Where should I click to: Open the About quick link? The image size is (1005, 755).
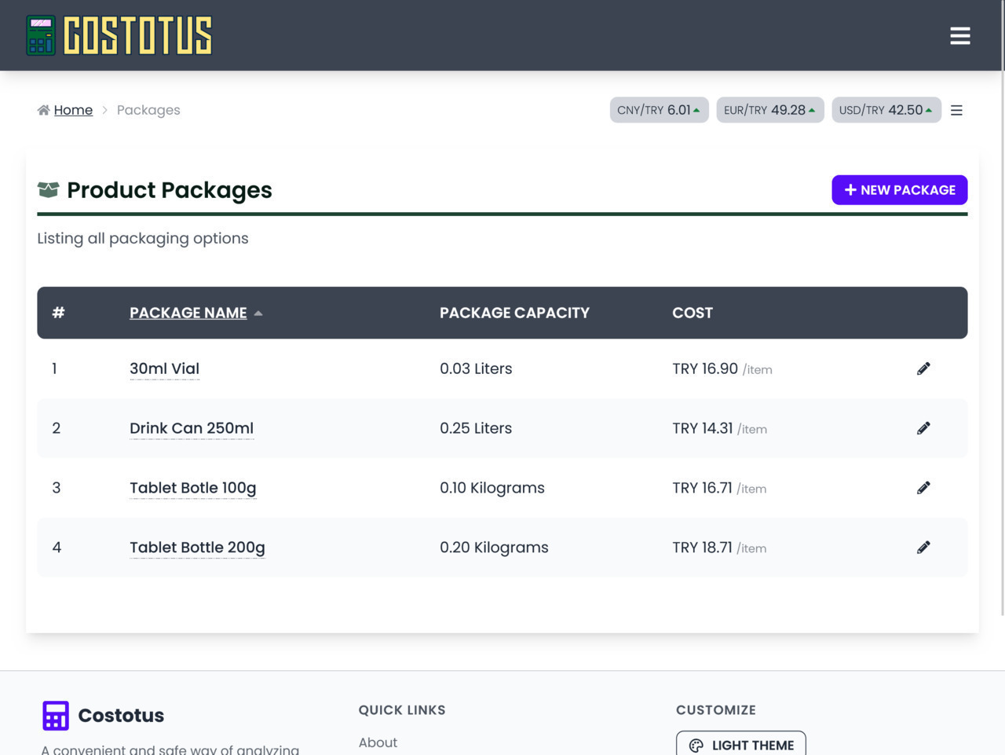(378, 742)
